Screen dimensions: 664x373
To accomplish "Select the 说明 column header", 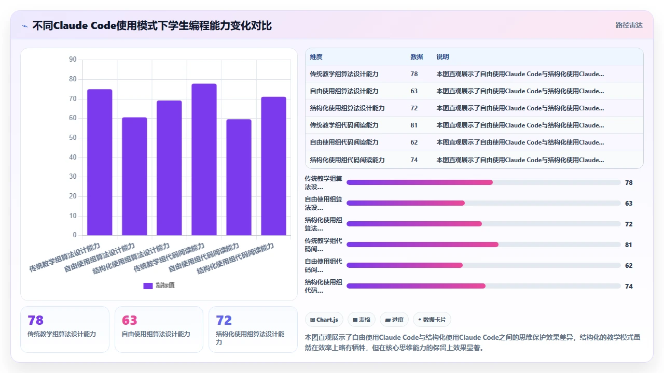I will [x=442, y=57].
